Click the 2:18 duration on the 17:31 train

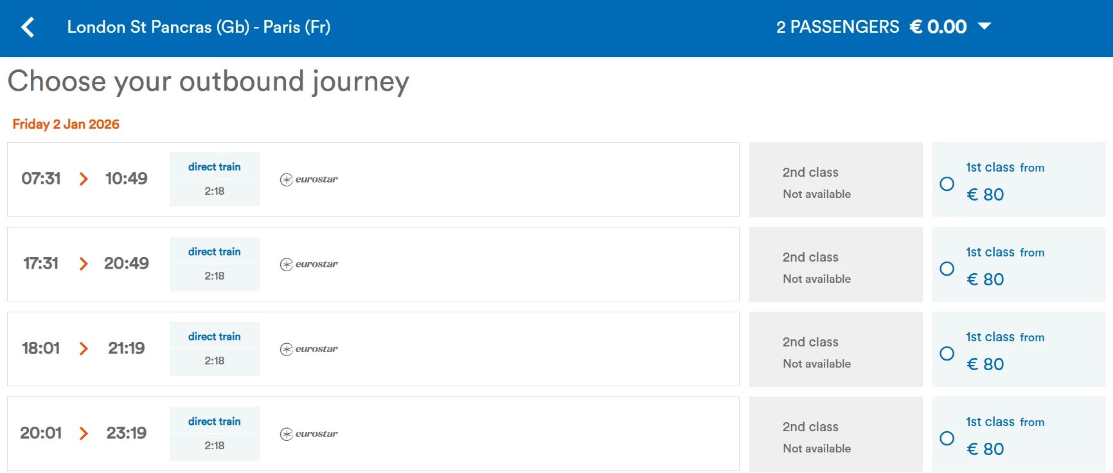214,276
